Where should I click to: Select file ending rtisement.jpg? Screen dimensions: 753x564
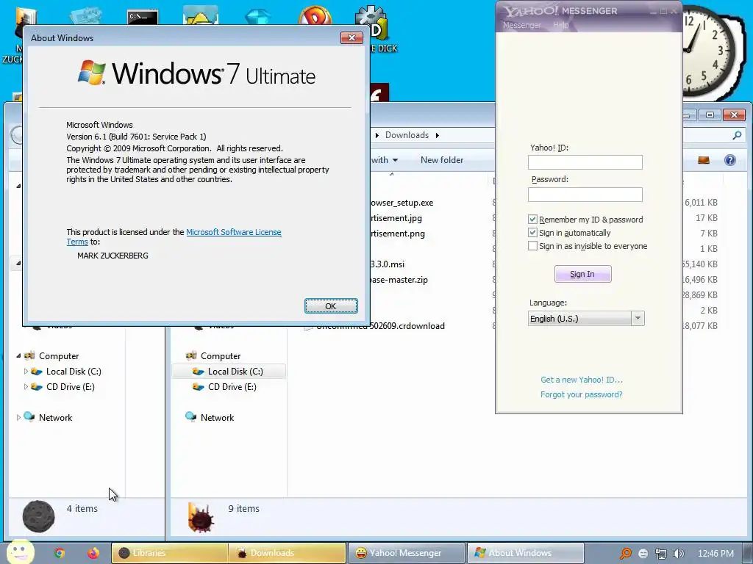click(396, 217)
